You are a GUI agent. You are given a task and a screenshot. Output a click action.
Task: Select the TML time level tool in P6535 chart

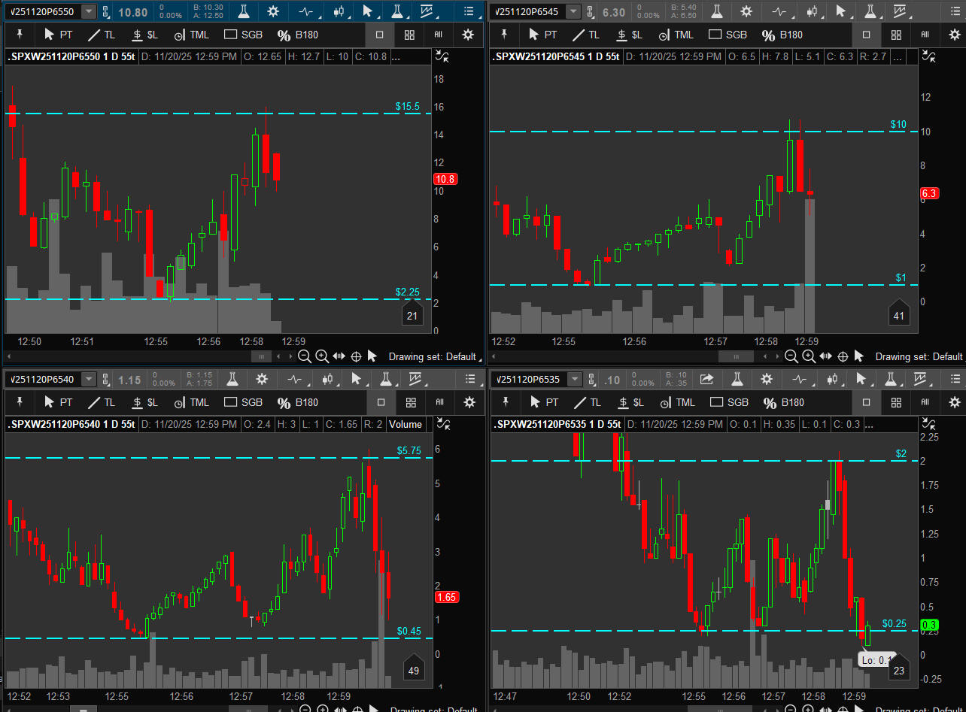click(x=676, y=402)
